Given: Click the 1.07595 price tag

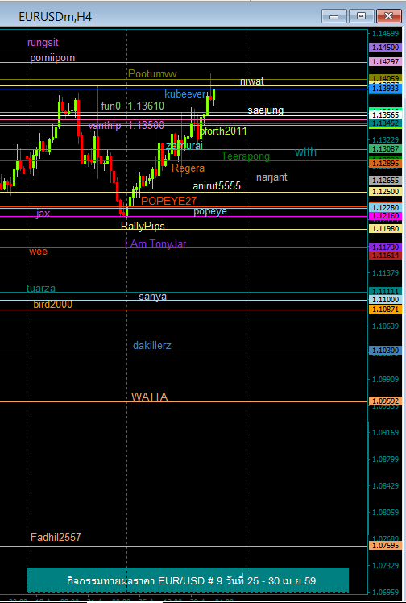Looking at the screenshot, I should point(385,545).
